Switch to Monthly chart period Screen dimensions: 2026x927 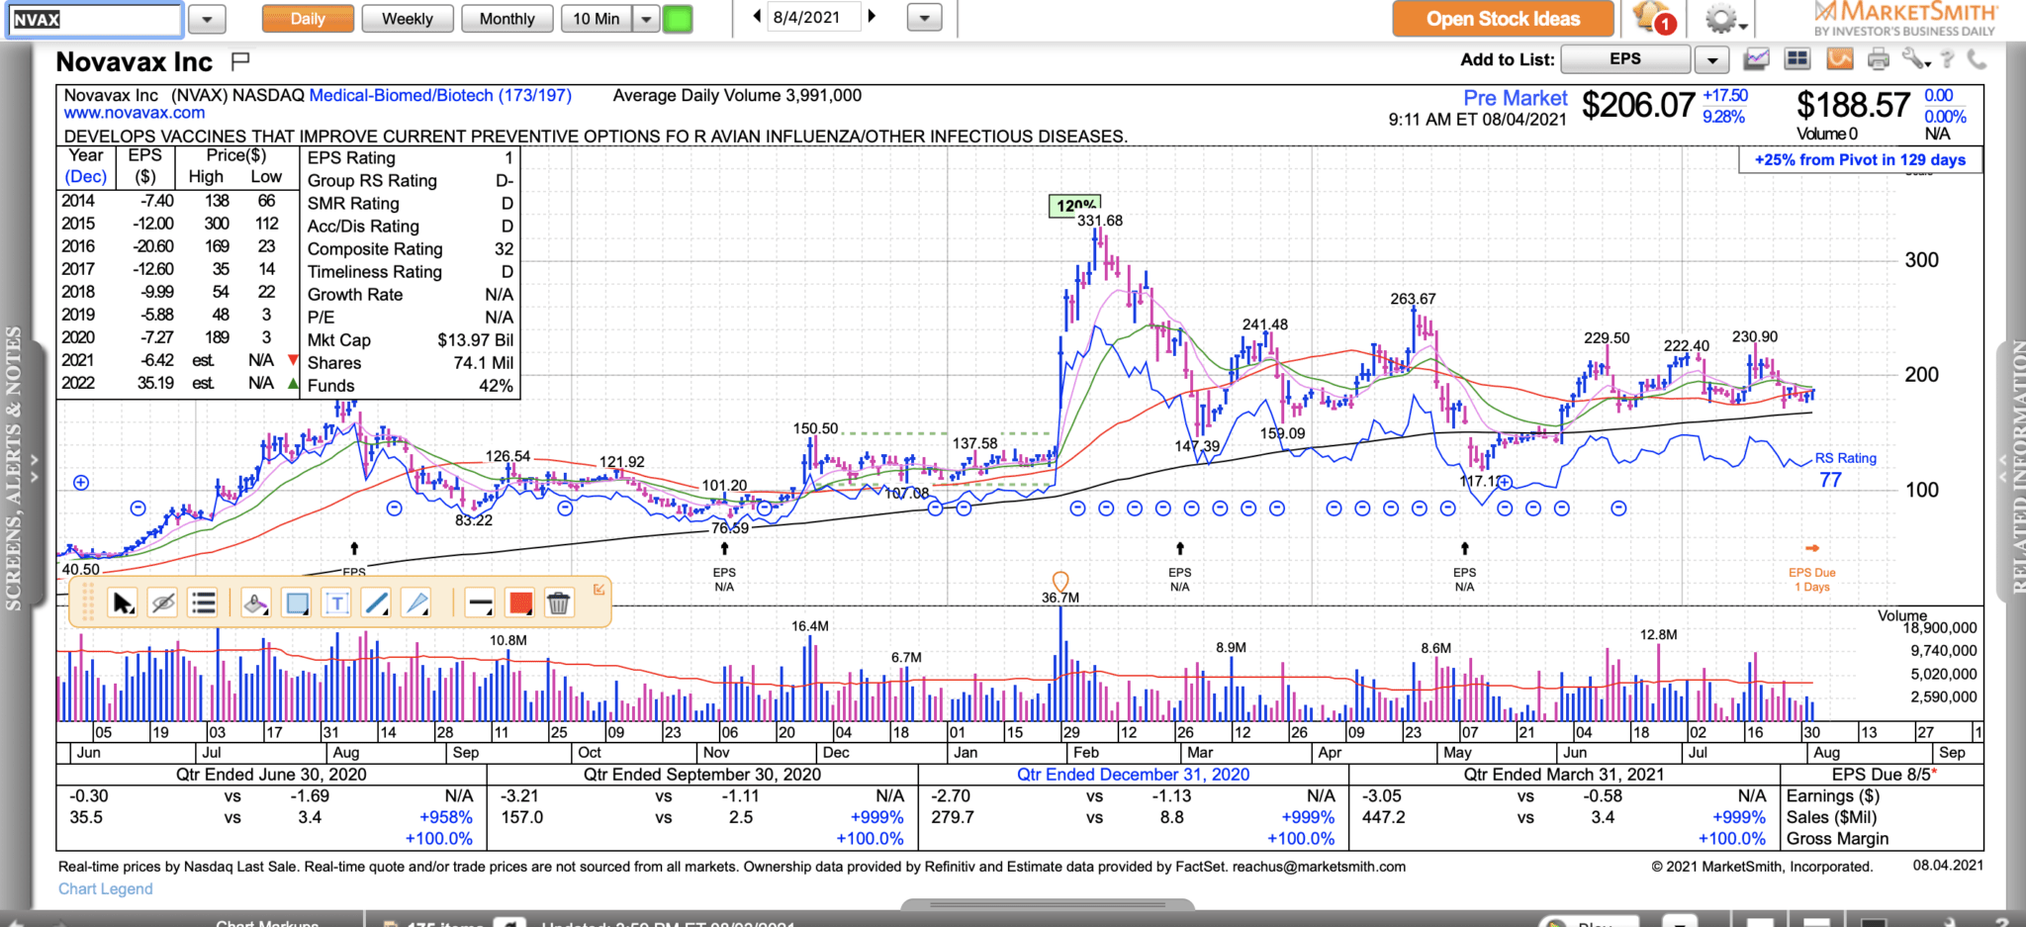pos(507,19)
